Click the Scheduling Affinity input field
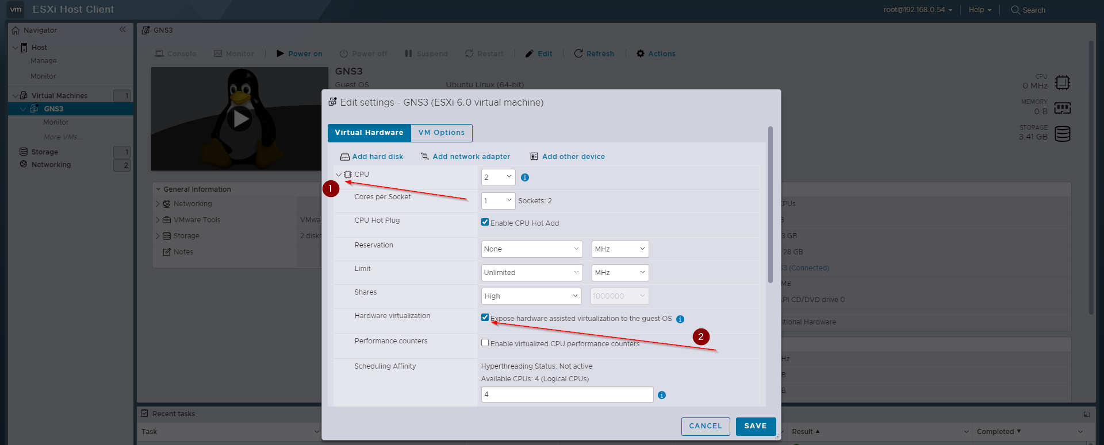 tap(567, 394)
